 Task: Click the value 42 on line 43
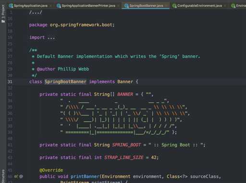pyautogui.click(x=154, y=158)
